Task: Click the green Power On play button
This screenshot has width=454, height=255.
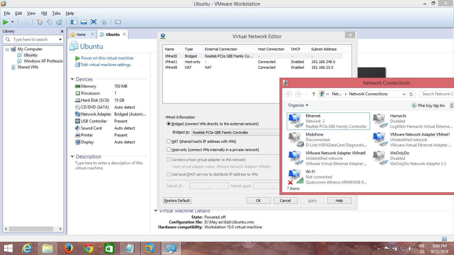Action: [6, 22]
